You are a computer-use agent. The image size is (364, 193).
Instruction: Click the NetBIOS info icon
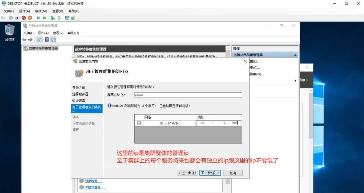point(109,105)
